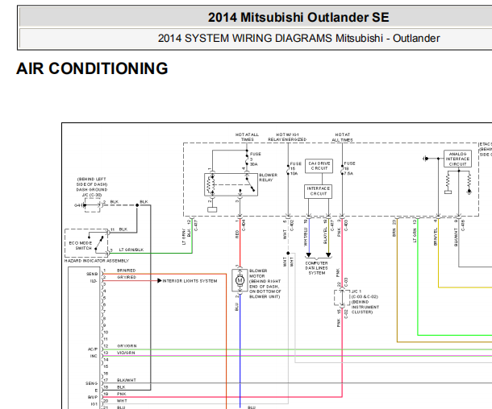Click the 'AC/P' terminal label
The width and height of the screenshot is (492, 409).
tap(93, 349)
